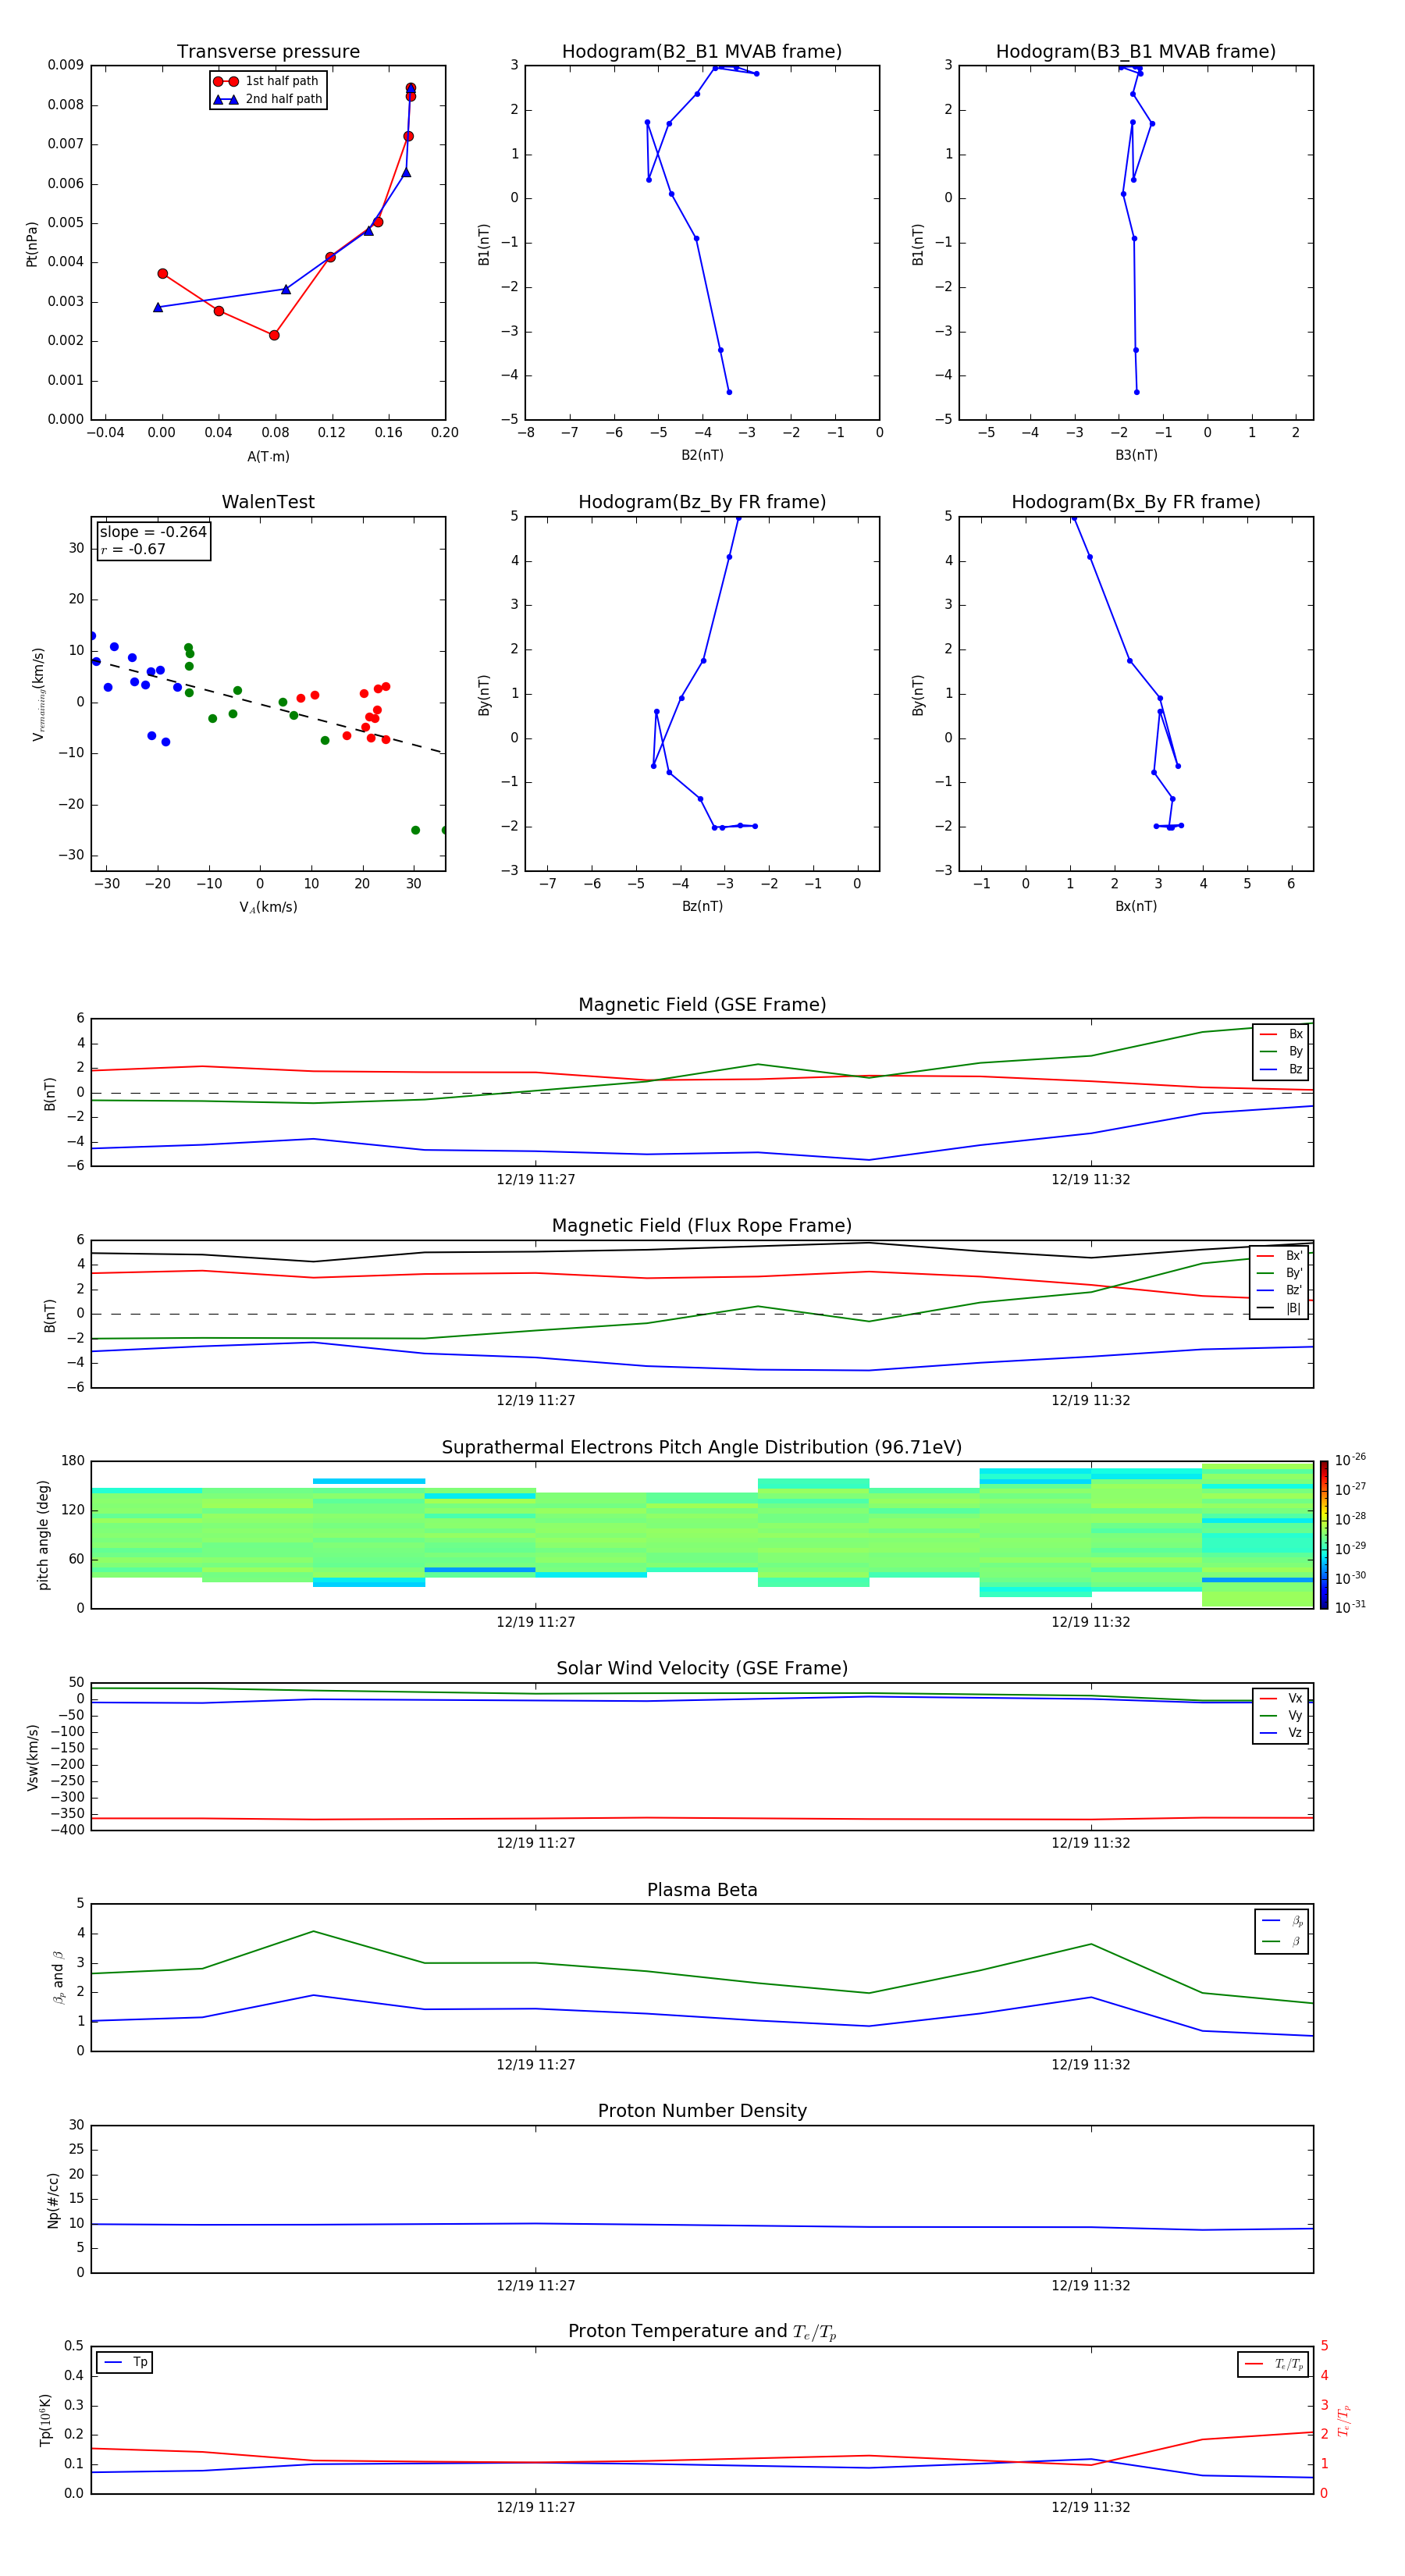The image size is (1405, 2576).
Task: Select "Bz'" in the flux rope legend
Action: coord(1279,1290)
